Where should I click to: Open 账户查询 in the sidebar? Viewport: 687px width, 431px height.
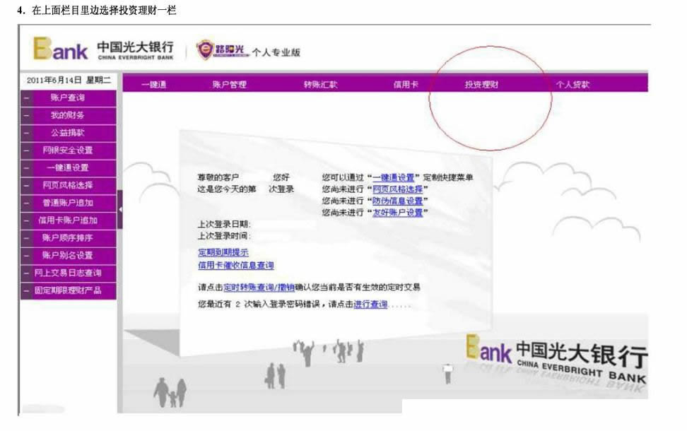68,98
